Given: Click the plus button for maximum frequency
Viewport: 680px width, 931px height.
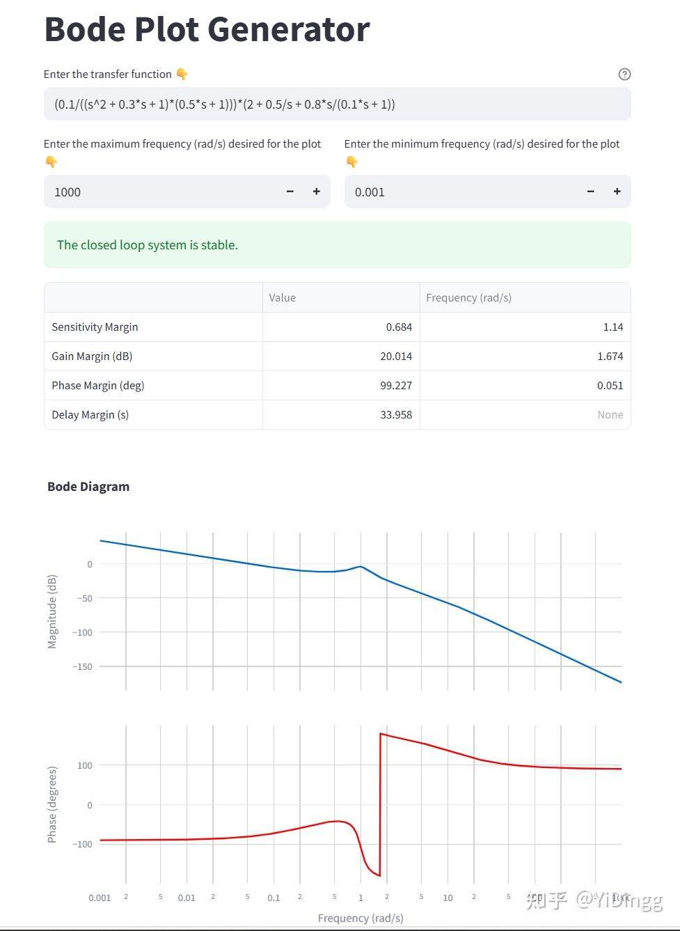Looking at the screenshot, I should coord(316,191).
